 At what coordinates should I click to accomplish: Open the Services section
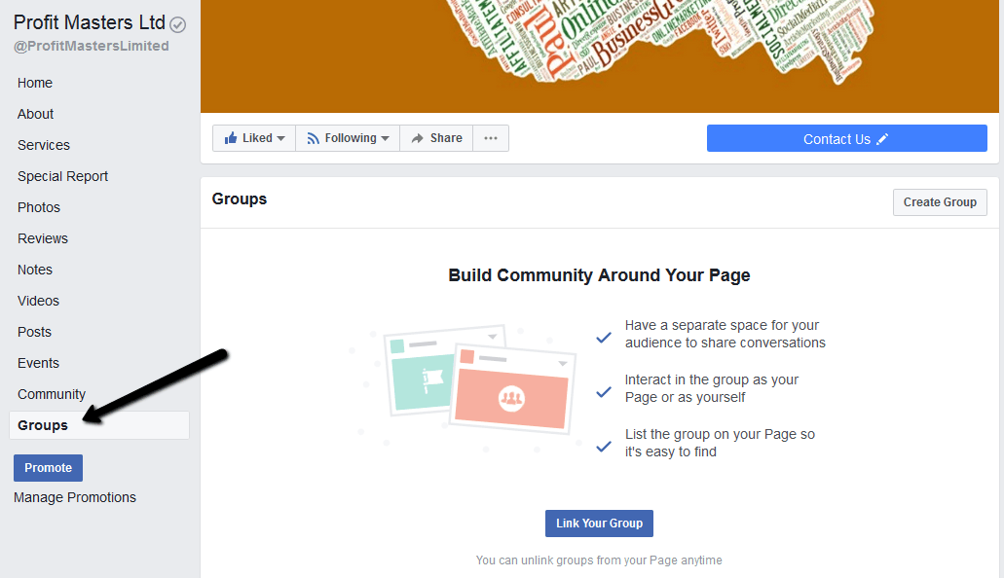coord(44,145)
